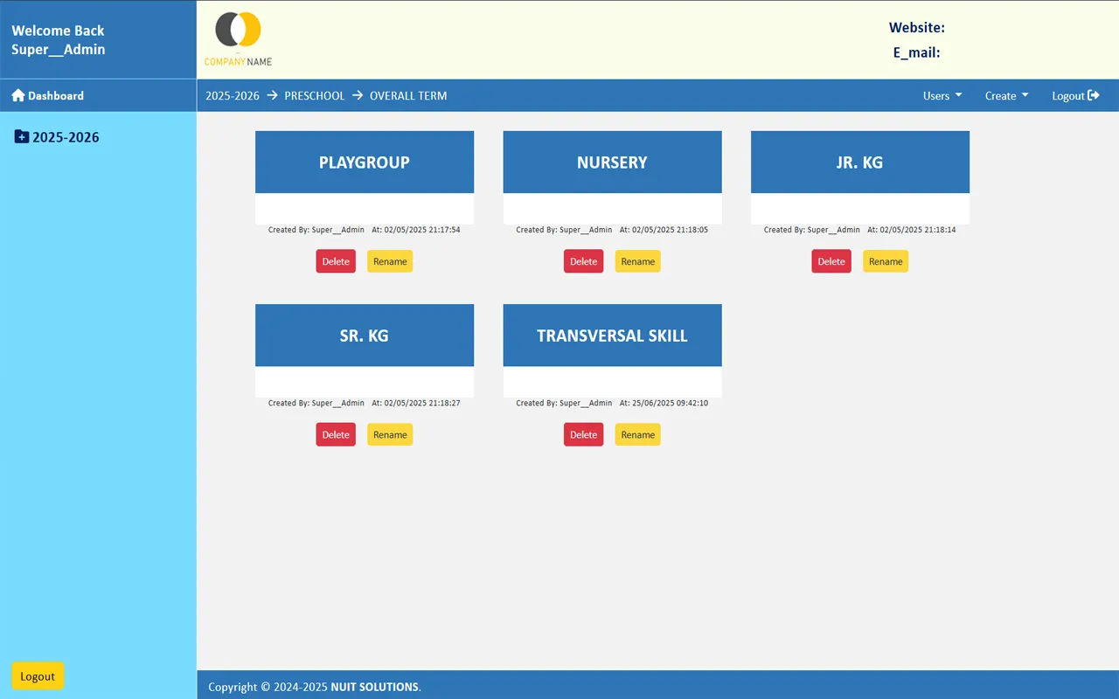Click OVERALL TERM breadcrumb item
This screenshot has width=1119, height=699.
[408, 95]
